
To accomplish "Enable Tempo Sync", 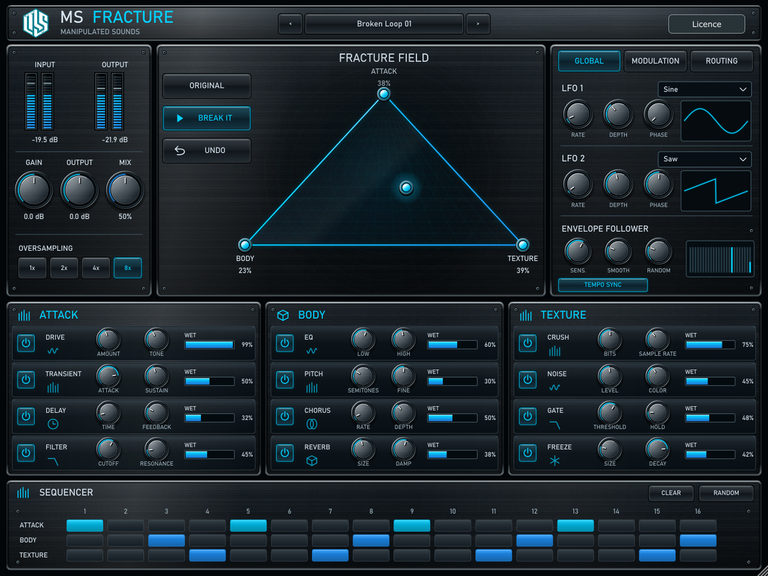I will pyautogui.click(x=603, y=285).
